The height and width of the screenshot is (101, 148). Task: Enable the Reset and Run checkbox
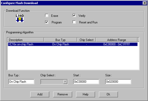(x=74, y=22)
